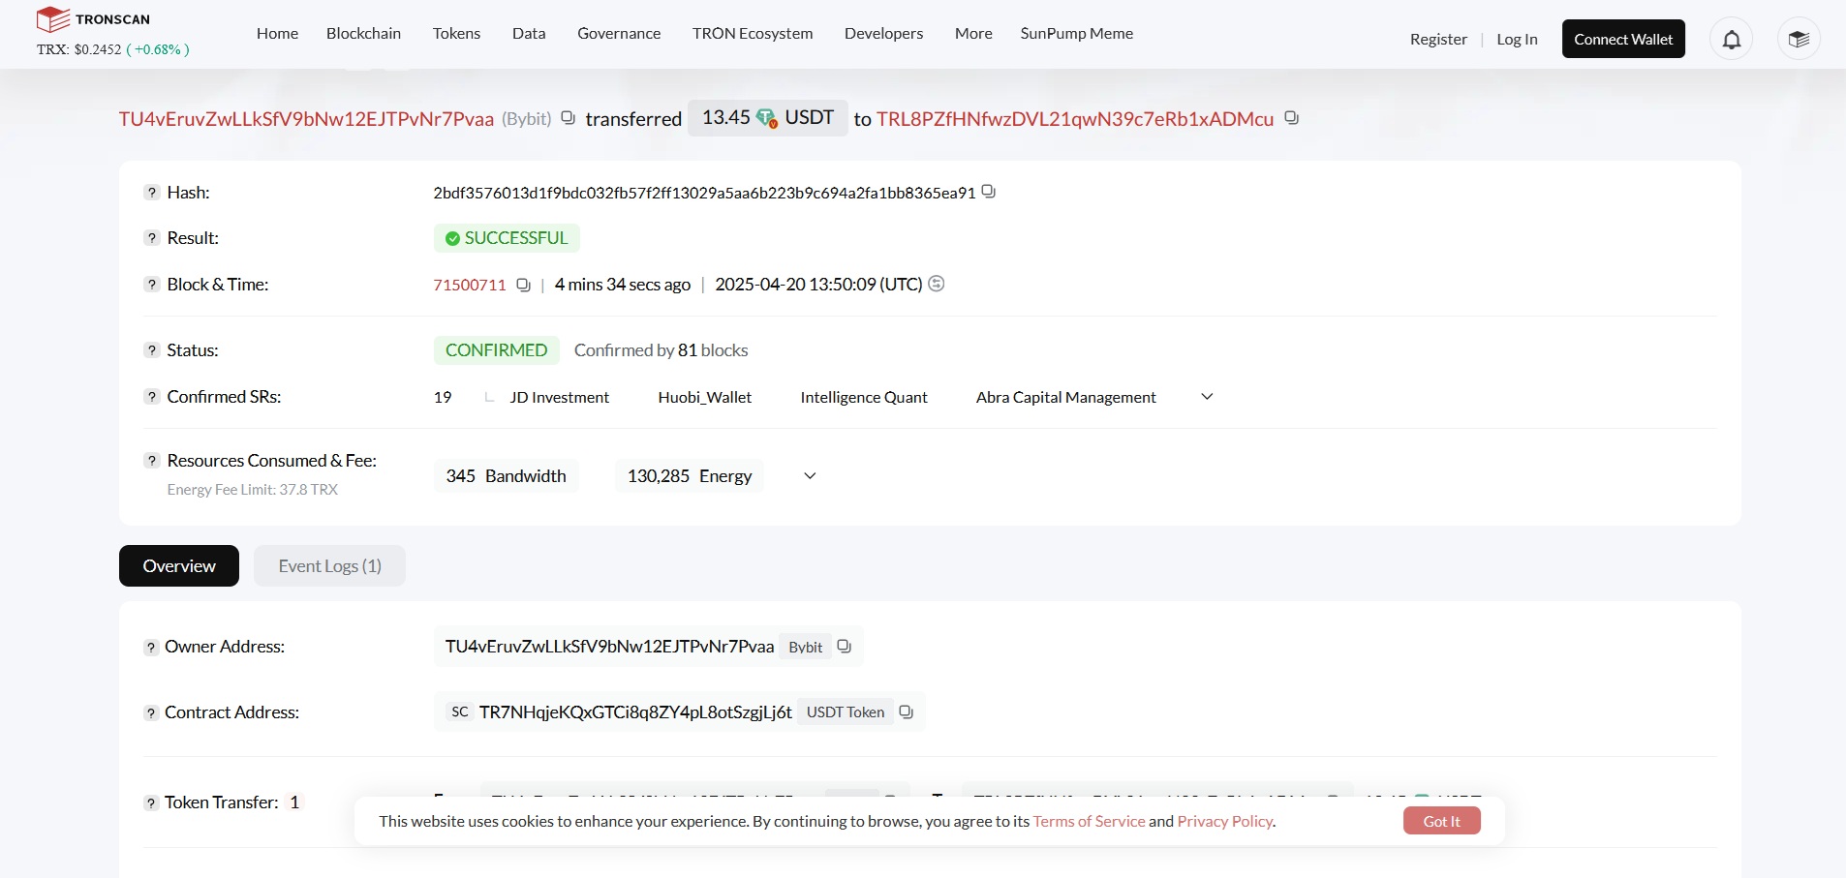This screenshot has height=878, width=1846.
Task: Click the Energy Fee Limit: 37.8 TRX text
Action: (x=252, y=490)
